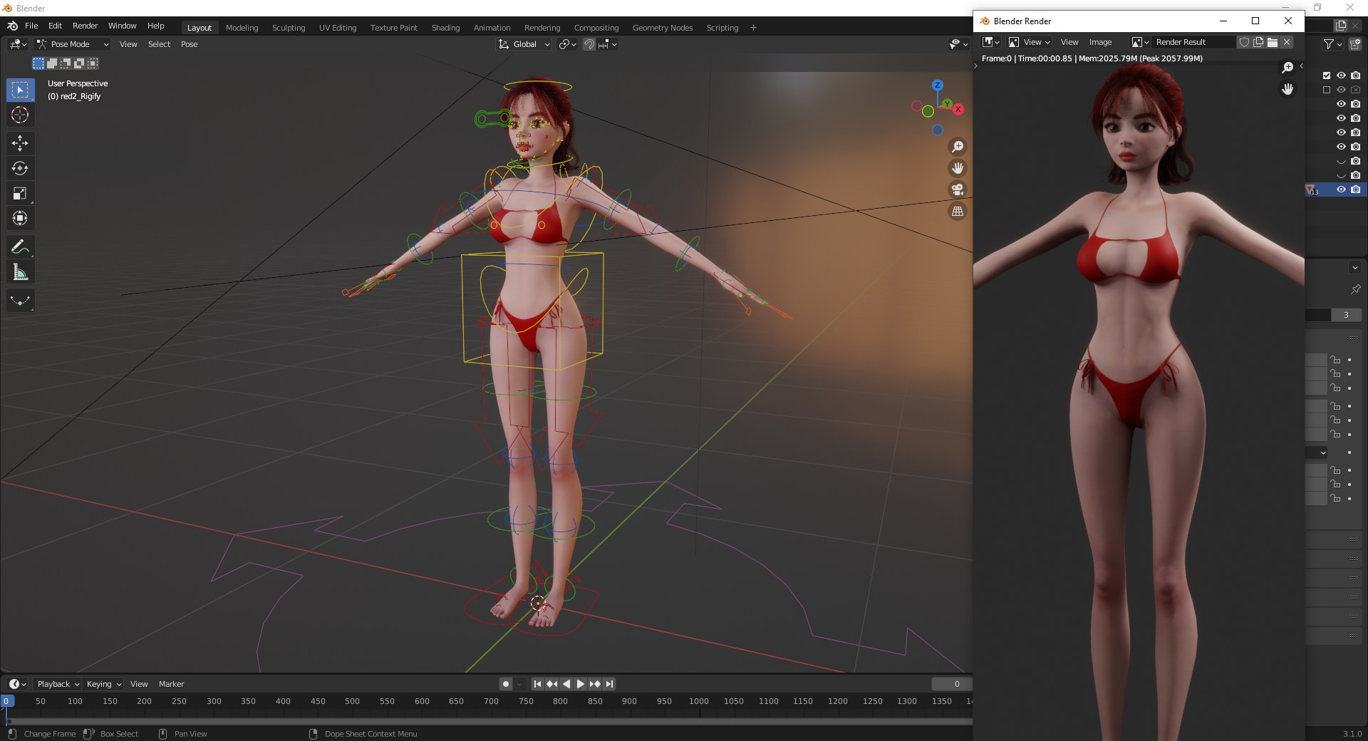The width and height of the screenshot is (1368, 741).
Task: Unlink Render Result image with X icon
Action: [x=1287, y=42]
